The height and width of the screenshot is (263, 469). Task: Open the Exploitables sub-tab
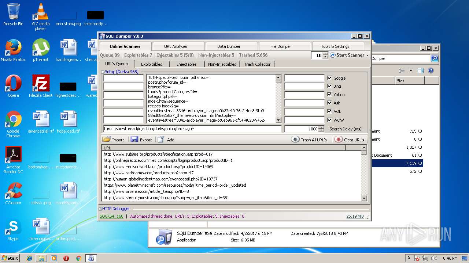click(x=152, y=64)
